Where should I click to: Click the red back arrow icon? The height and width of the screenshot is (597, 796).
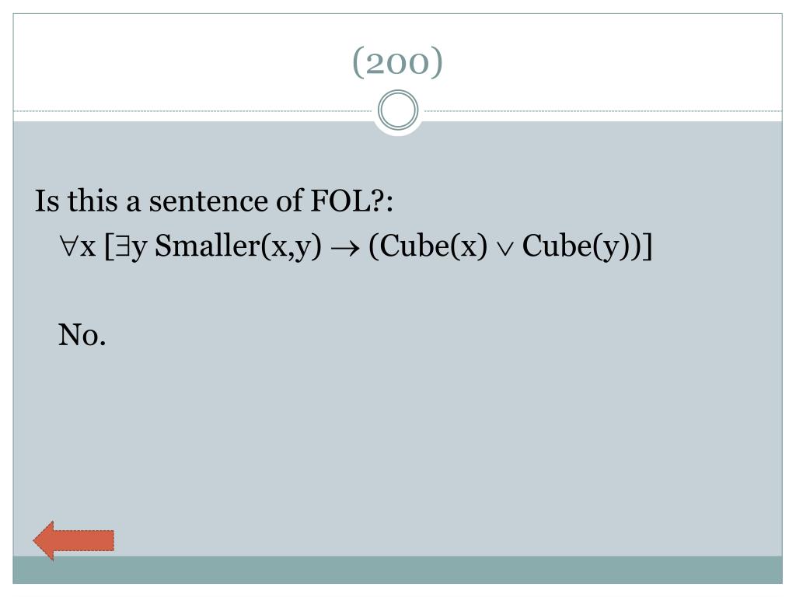coord(74,541)
